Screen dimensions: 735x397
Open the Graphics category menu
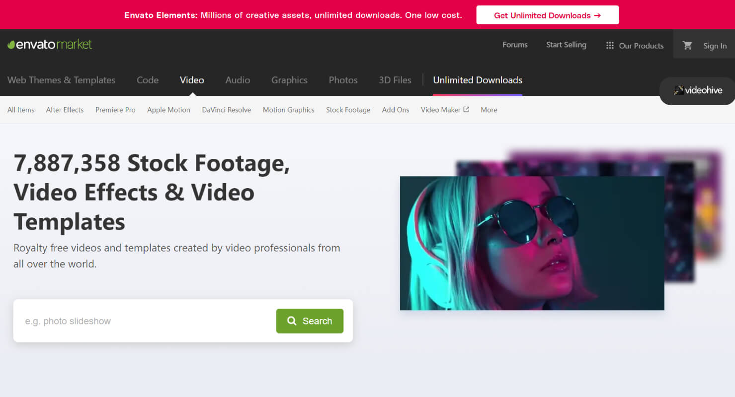click(289, 80)
